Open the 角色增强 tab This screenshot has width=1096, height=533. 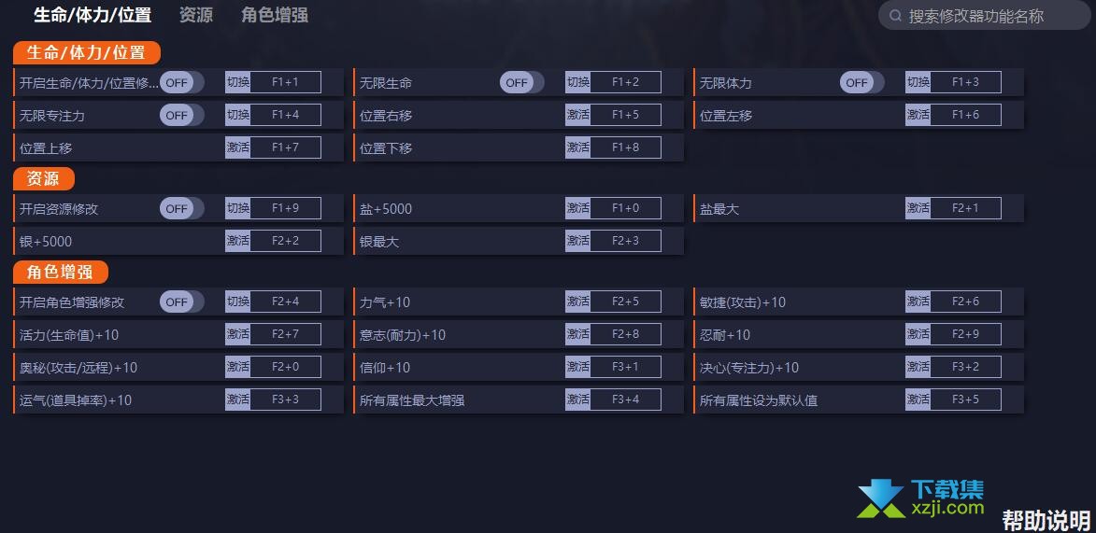point(275,15)
